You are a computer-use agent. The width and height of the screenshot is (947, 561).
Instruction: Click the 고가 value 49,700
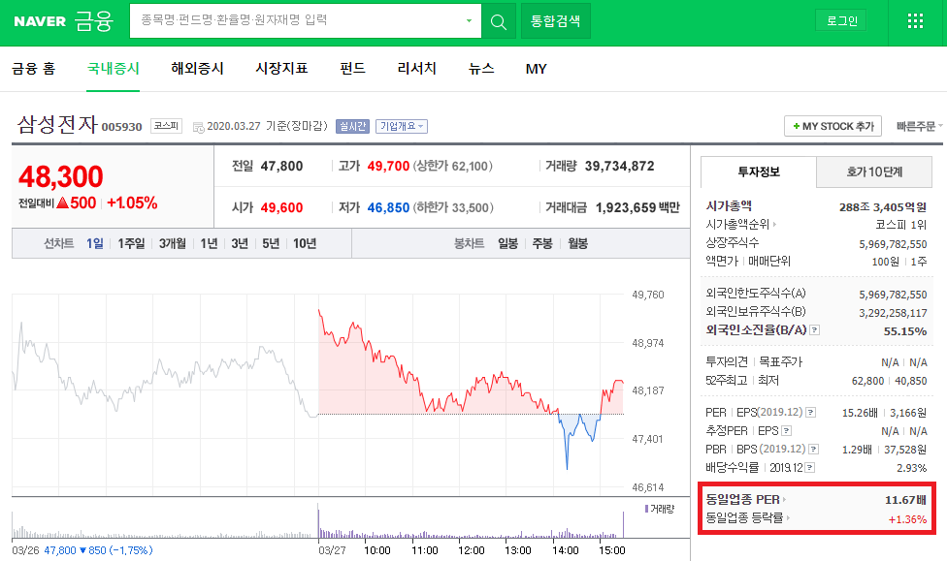coord(388,166)
